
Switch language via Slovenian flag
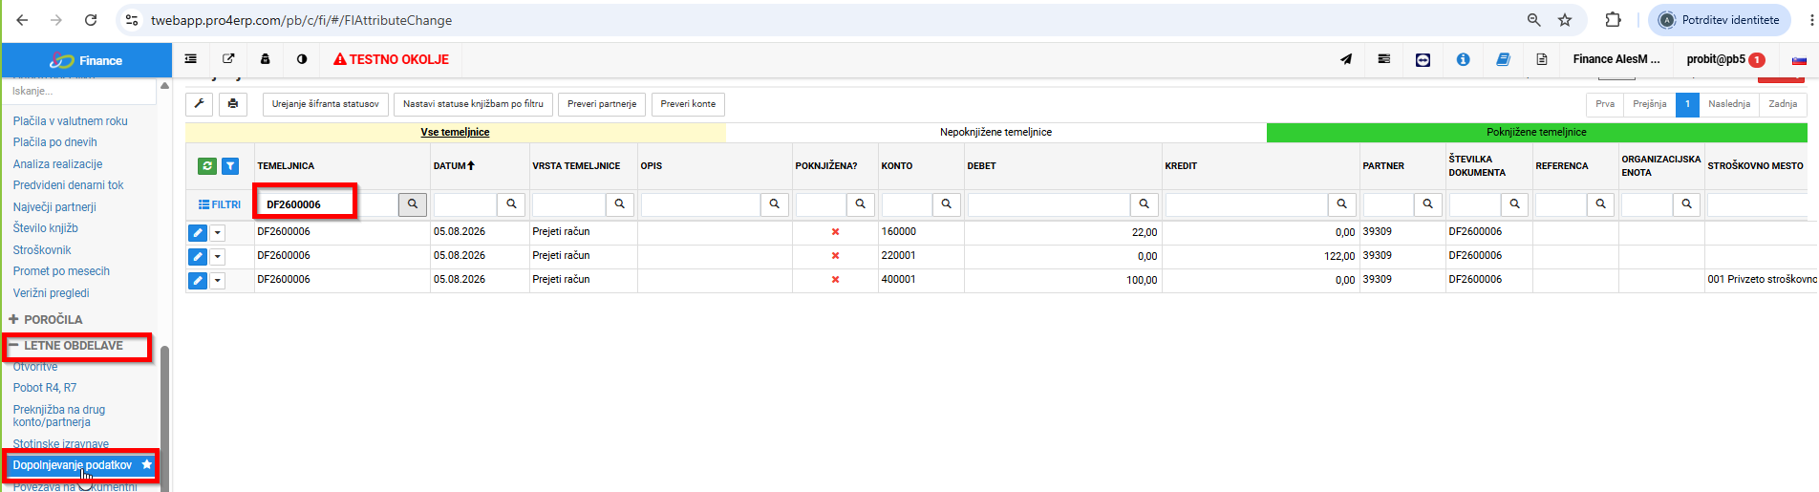click(1799, 60)
